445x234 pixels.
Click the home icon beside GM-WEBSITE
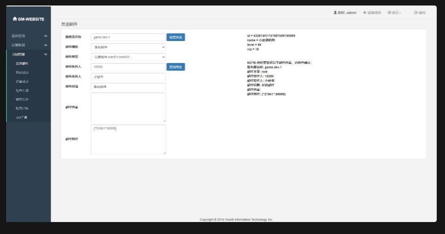pos(15,19)
